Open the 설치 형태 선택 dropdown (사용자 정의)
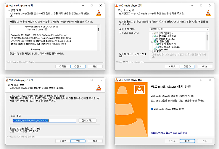 point(179,29)
